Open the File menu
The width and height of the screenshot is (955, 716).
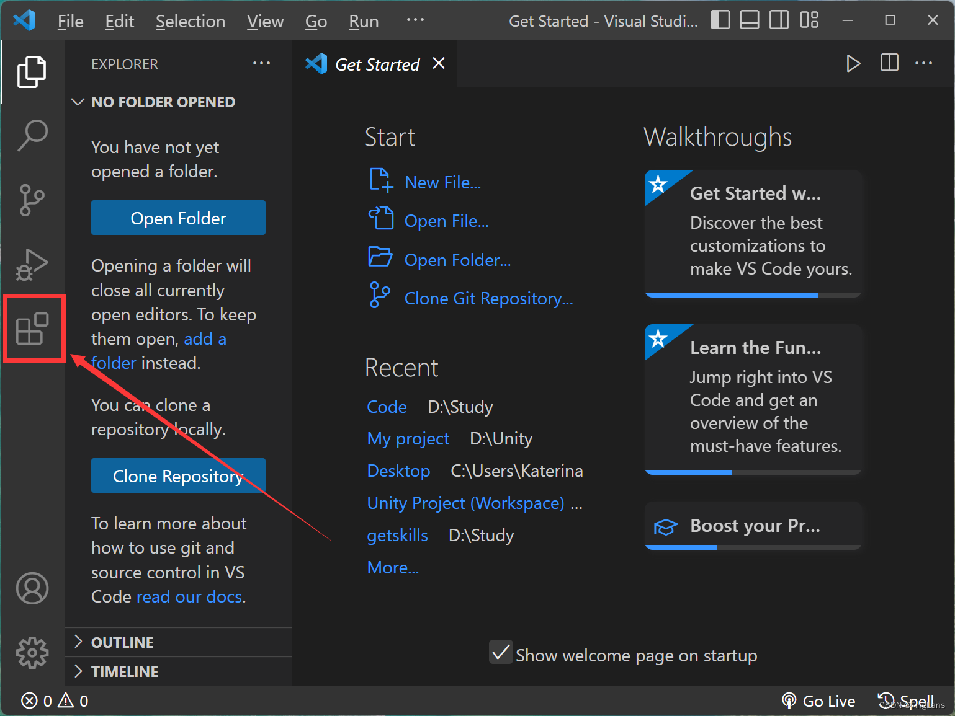tap(70, 21)
